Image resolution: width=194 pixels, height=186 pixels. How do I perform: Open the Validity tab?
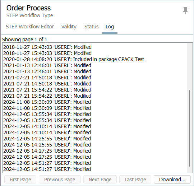pyautogui.click(x=69, y=27)
